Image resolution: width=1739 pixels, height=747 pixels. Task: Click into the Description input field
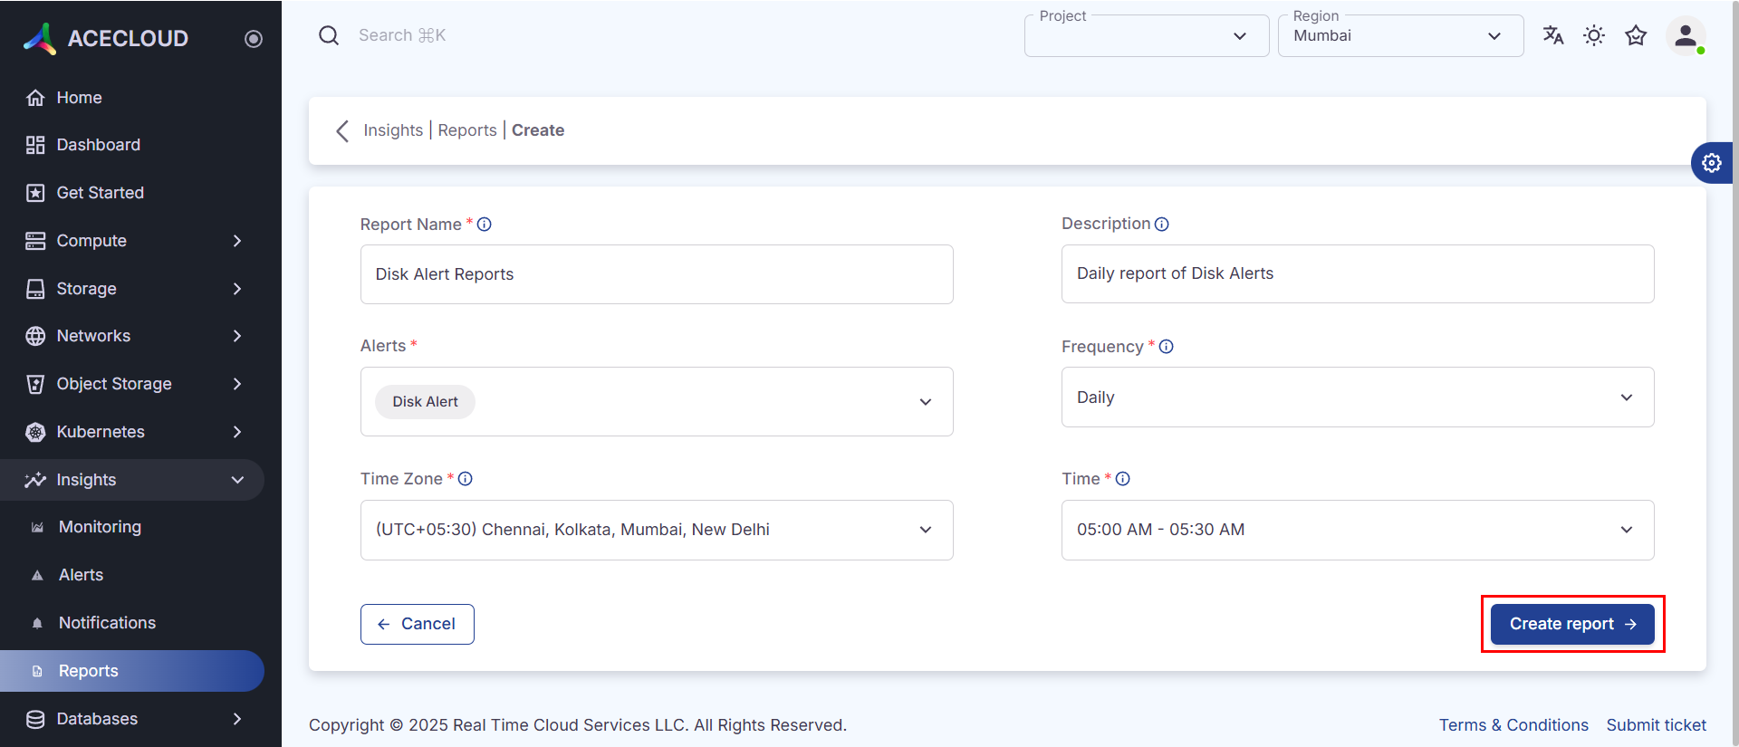1357,273
